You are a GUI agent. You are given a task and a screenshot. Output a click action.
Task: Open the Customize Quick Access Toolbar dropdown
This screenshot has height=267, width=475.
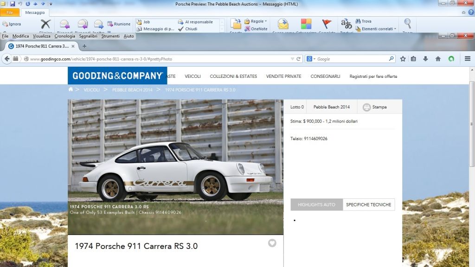[51, 4]
